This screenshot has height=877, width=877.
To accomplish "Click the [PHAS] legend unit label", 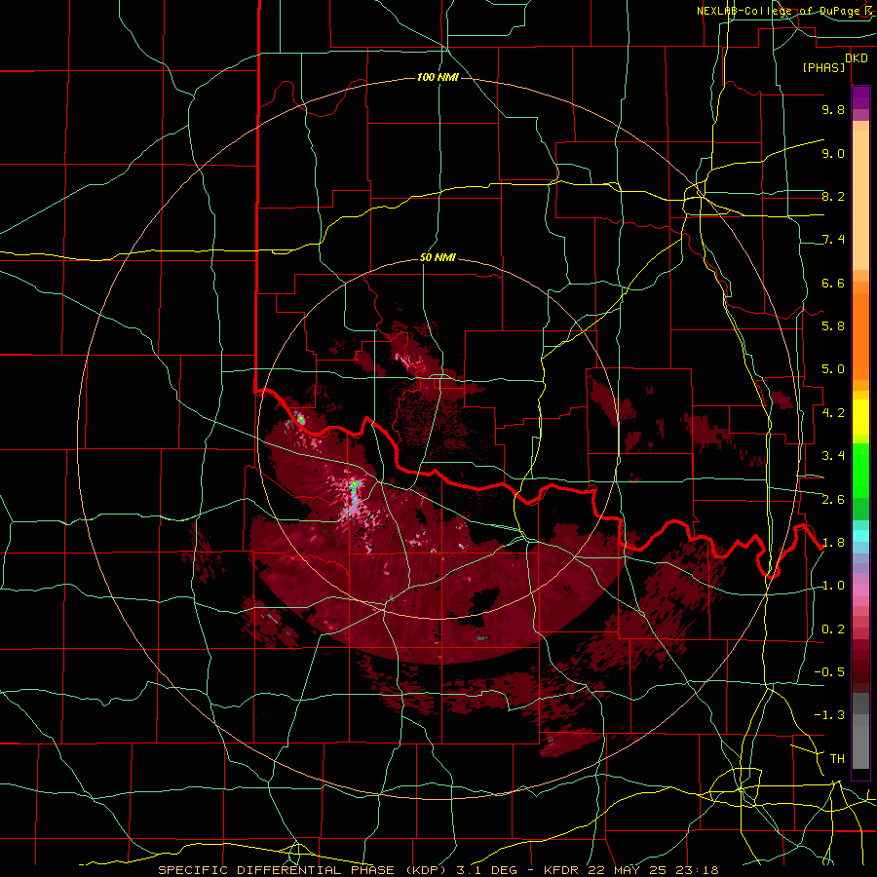I will click(x=823, y=67).
